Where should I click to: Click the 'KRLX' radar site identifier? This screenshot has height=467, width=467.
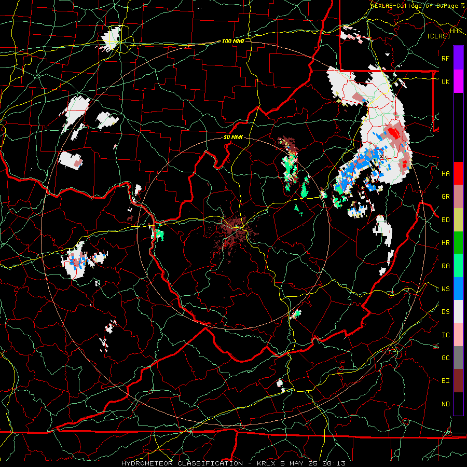pos(267,463)
